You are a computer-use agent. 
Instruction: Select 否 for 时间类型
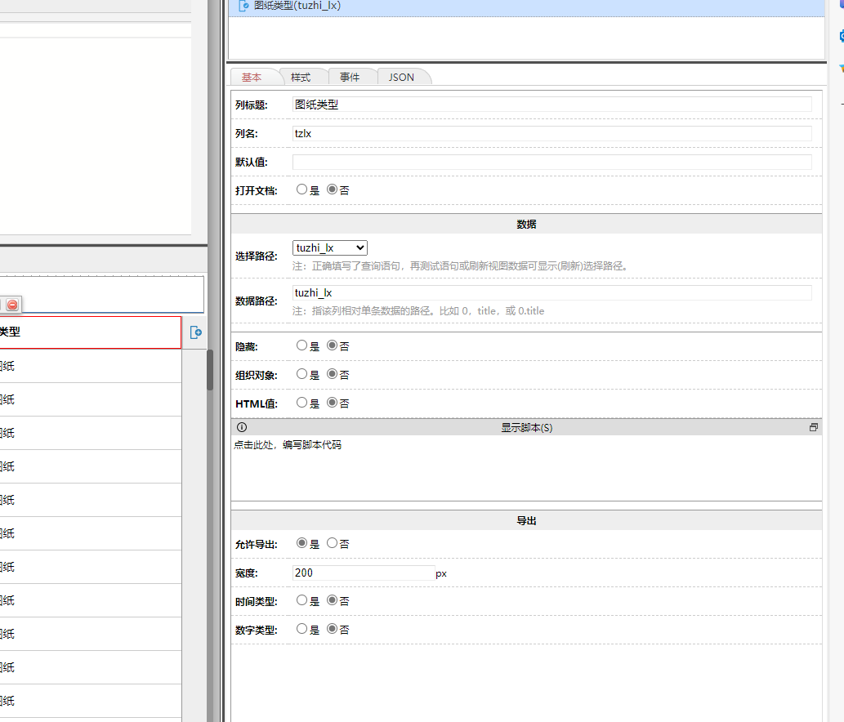click(332, 600)
